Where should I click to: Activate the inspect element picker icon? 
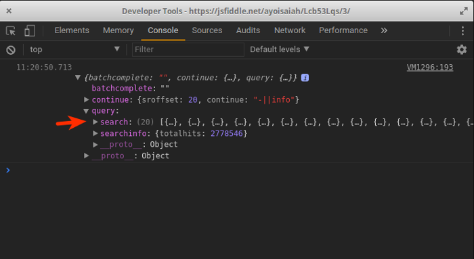tap(11, 31)
